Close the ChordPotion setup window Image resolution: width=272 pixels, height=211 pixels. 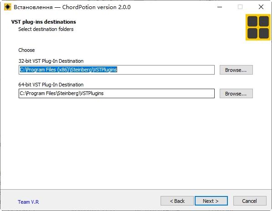tap(261, 7)
